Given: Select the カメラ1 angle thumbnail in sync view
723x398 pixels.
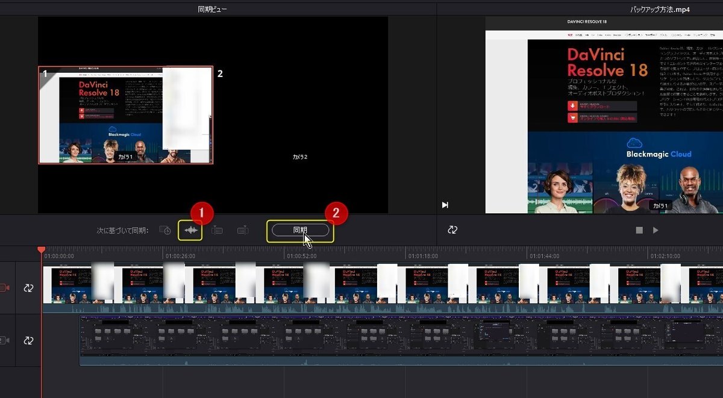Looking at the screenshot, I should (x=125, y=115).
